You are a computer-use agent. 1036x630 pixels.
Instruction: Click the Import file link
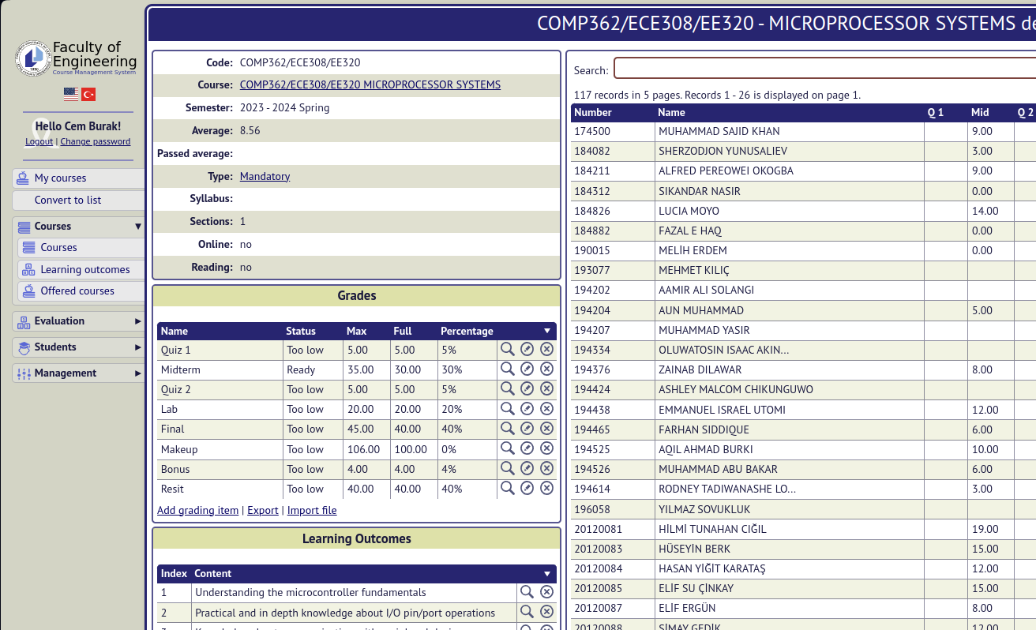pyautogui.click(x=312, y=511)
